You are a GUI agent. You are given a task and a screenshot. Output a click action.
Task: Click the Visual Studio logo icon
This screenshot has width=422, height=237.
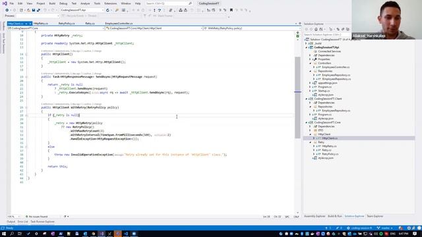(x=5, y=3)
